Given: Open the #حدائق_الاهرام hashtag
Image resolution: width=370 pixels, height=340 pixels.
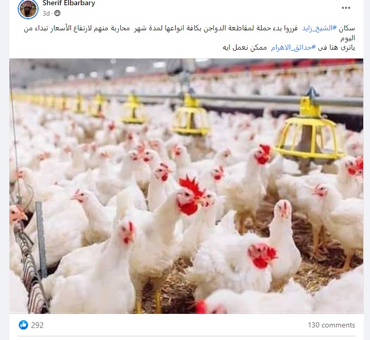Looking at the screenshot, I should click(x=293, y=48).
